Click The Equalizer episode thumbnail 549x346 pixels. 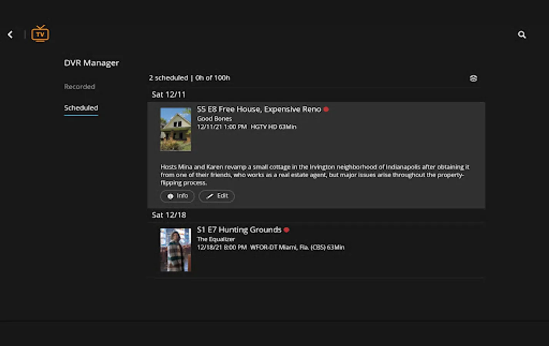175,250
